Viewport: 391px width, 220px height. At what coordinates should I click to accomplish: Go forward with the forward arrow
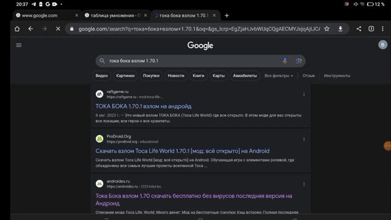click(45, 29)
